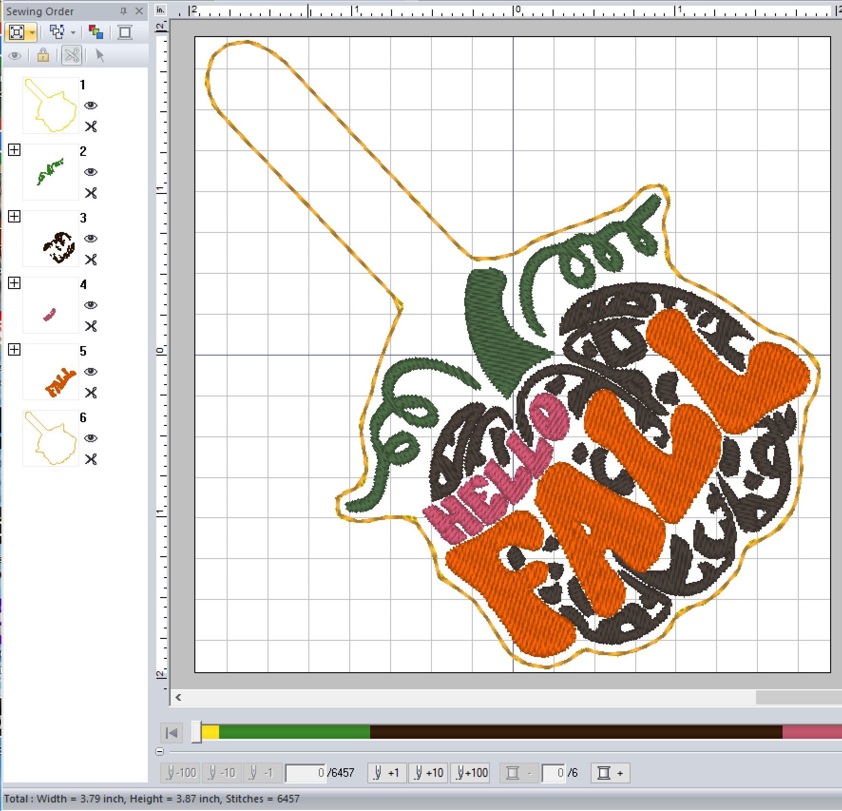This screenshot has height=811, width=842.
Task: Pin the Sewing Order panel
Action: click(x=124, y=11)
